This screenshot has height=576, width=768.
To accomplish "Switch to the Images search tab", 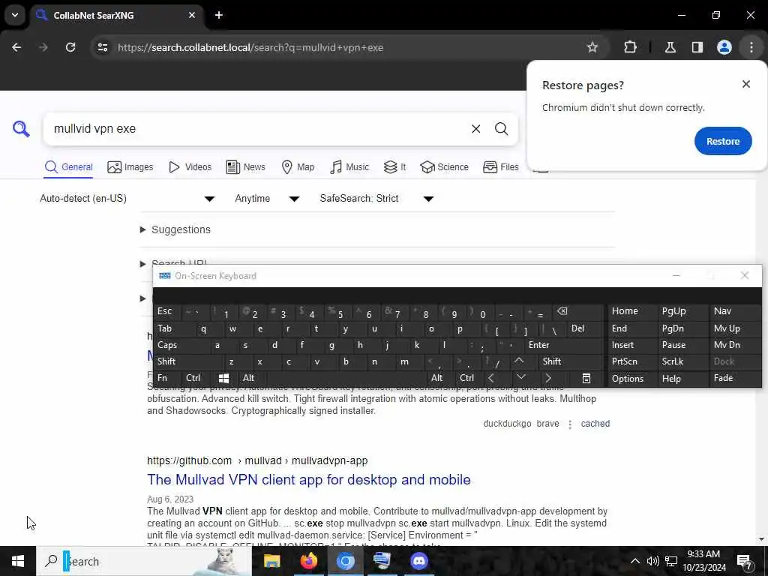I will (130, 167).
